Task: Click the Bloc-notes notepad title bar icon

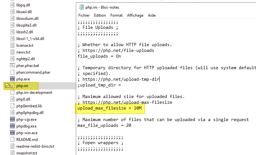Action: click(82, 7)
